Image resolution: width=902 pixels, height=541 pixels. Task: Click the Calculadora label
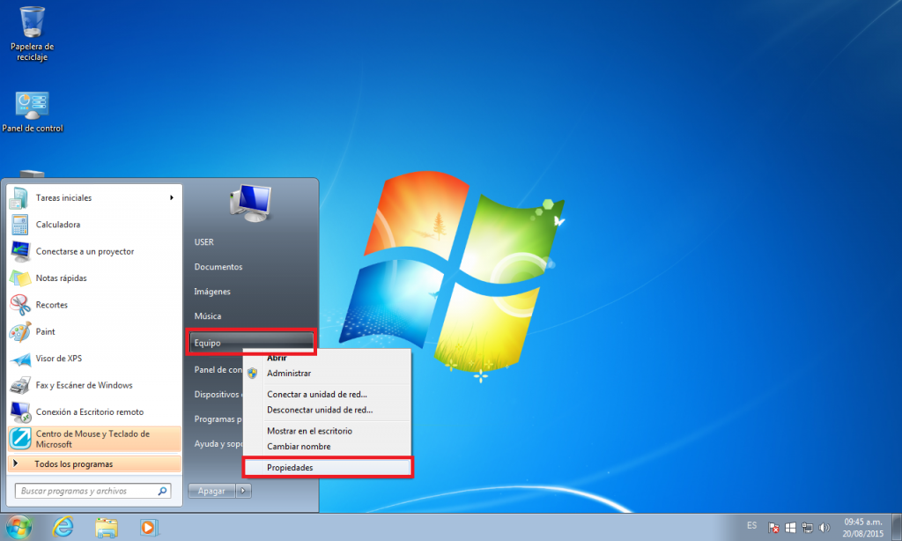pos(58,225)
